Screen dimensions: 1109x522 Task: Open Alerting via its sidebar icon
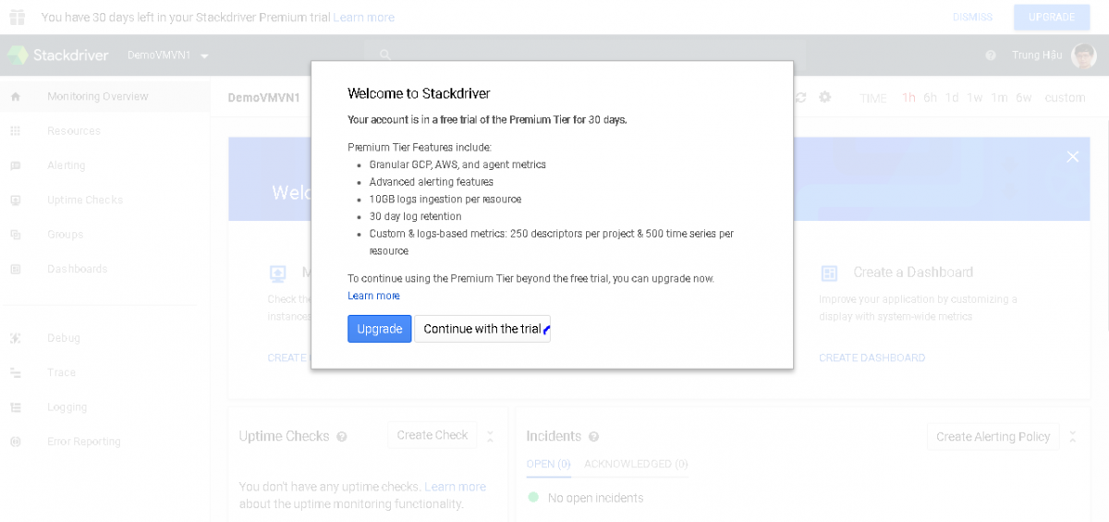click(x=15, y=165)
